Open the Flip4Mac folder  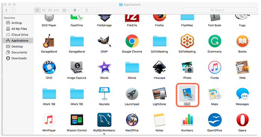click(x=187, y=17)
